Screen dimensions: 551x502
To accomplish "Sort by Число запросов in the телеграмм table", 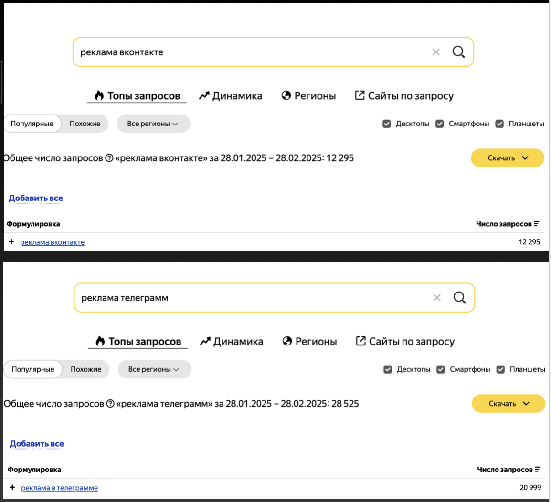I will coord(509,470).
